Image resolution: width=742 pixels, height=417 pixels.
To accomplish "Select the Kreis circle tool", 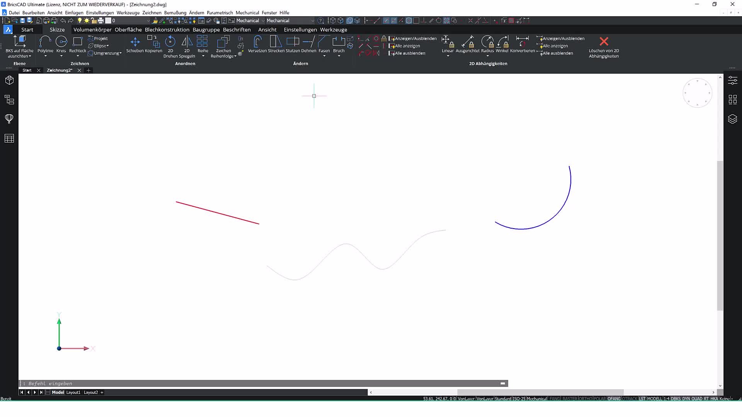I will (61, 44).
